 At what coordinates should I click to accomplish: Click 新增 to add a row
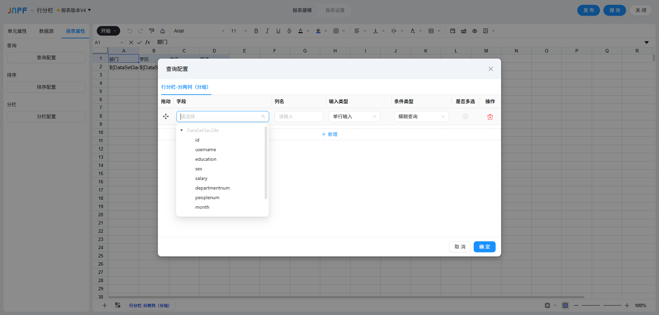click(329, 134)
